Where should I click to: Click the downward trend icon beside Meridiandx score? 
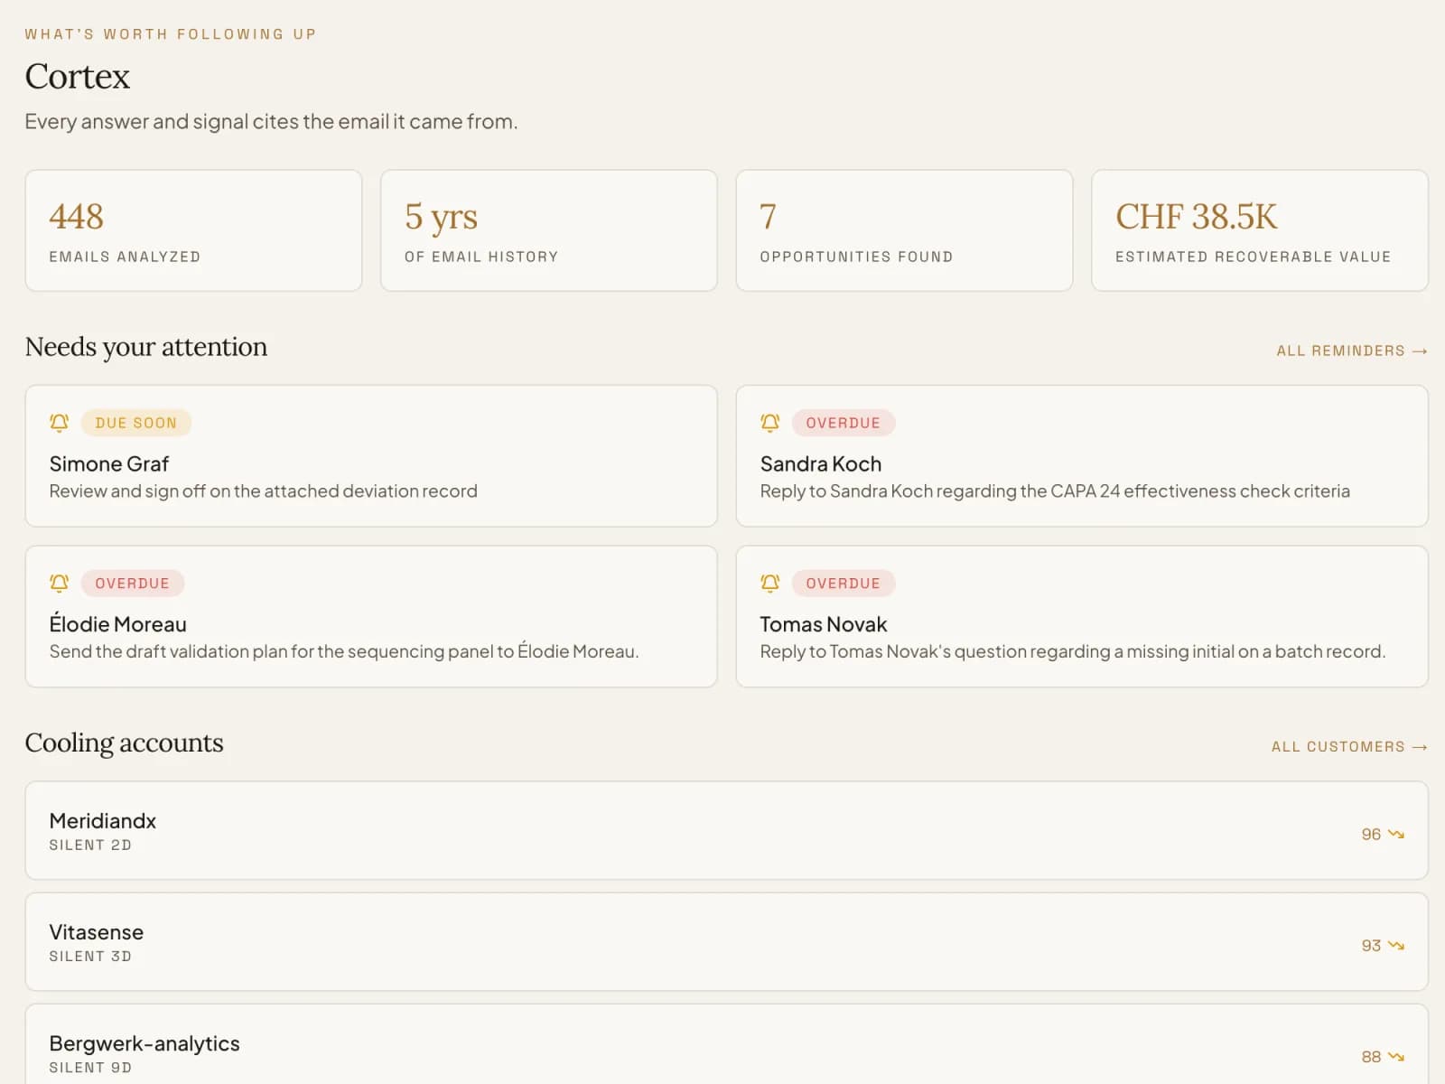(1396, 834)
